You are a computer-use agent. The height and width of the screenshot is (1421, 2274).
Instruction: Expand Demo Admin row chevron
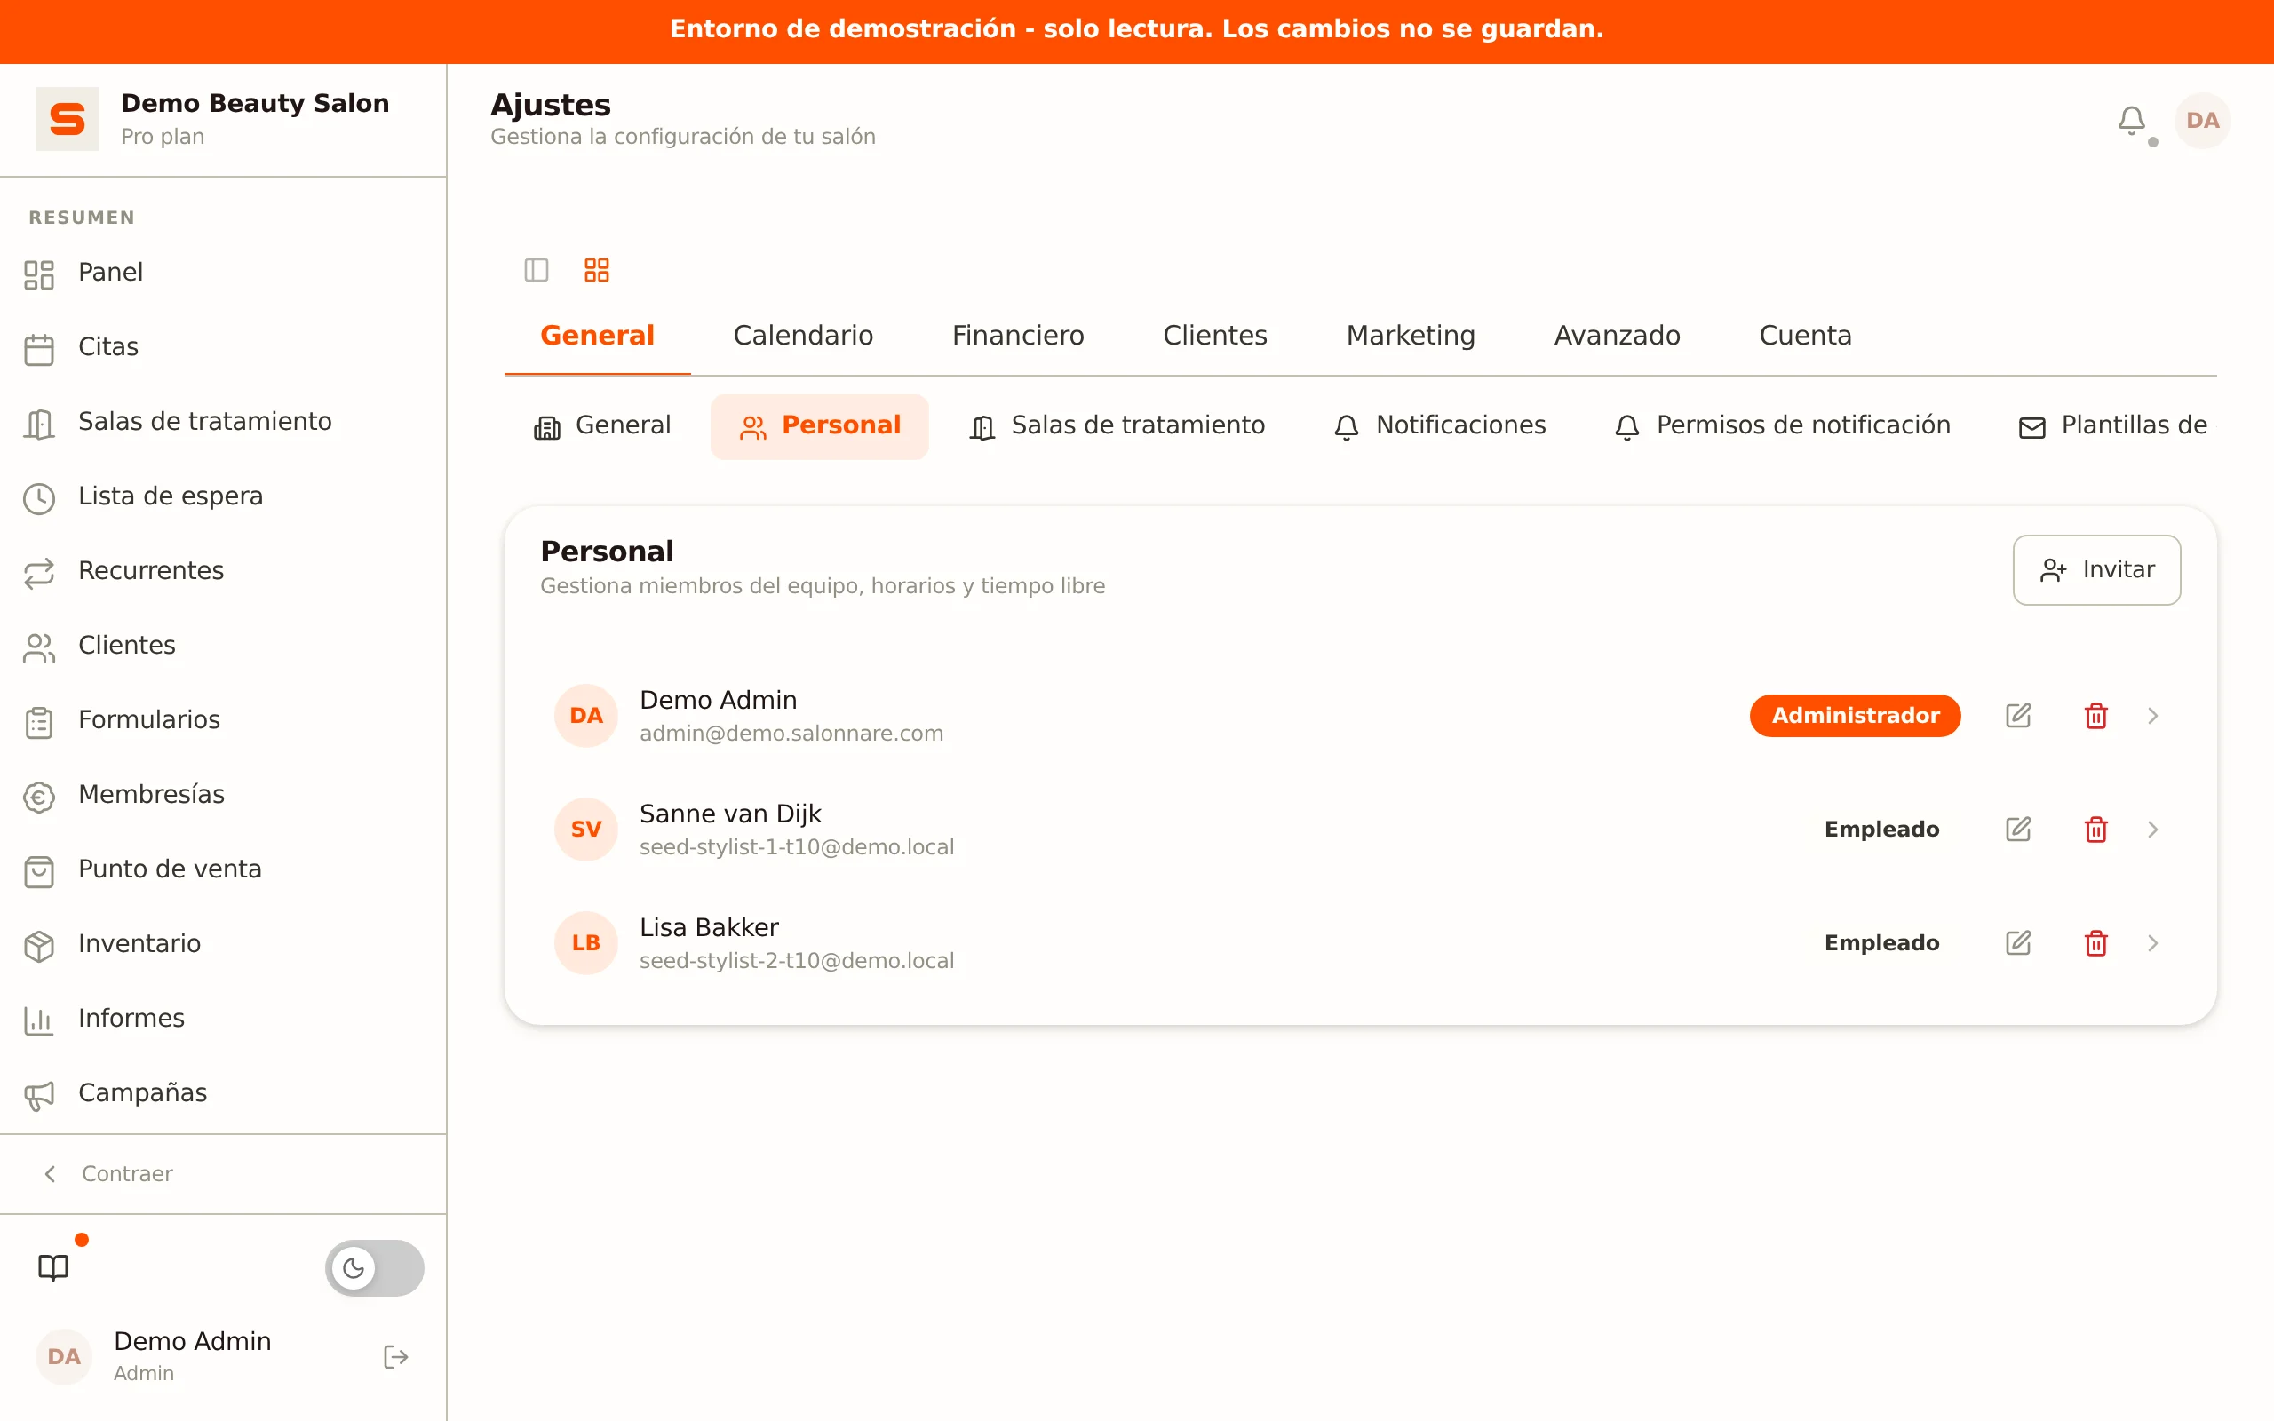[x=2153, y=716]
